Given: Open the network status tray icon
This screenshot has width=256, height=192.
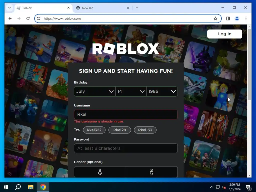Looking at the screenshot, I should coord(218,187).
